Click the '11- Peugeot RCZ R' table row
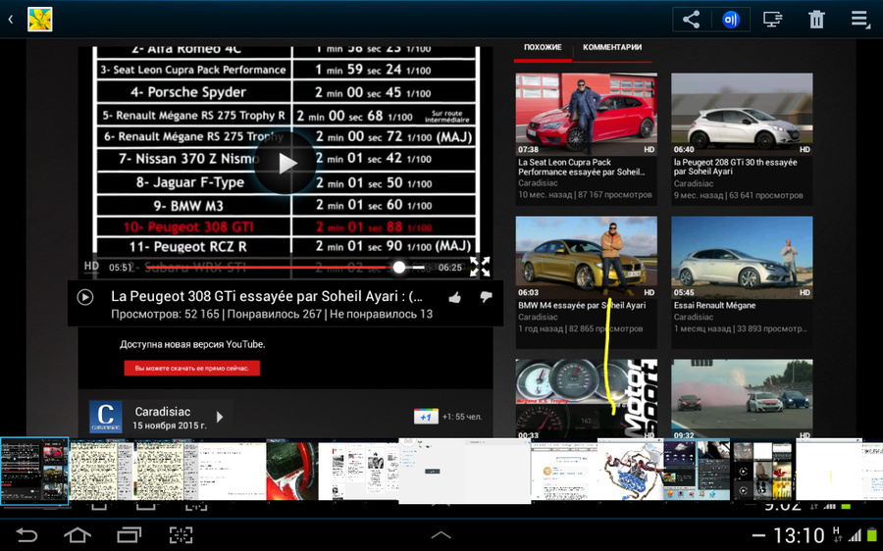Viewport: 883px width, 551px height. (x=287, y=246)
